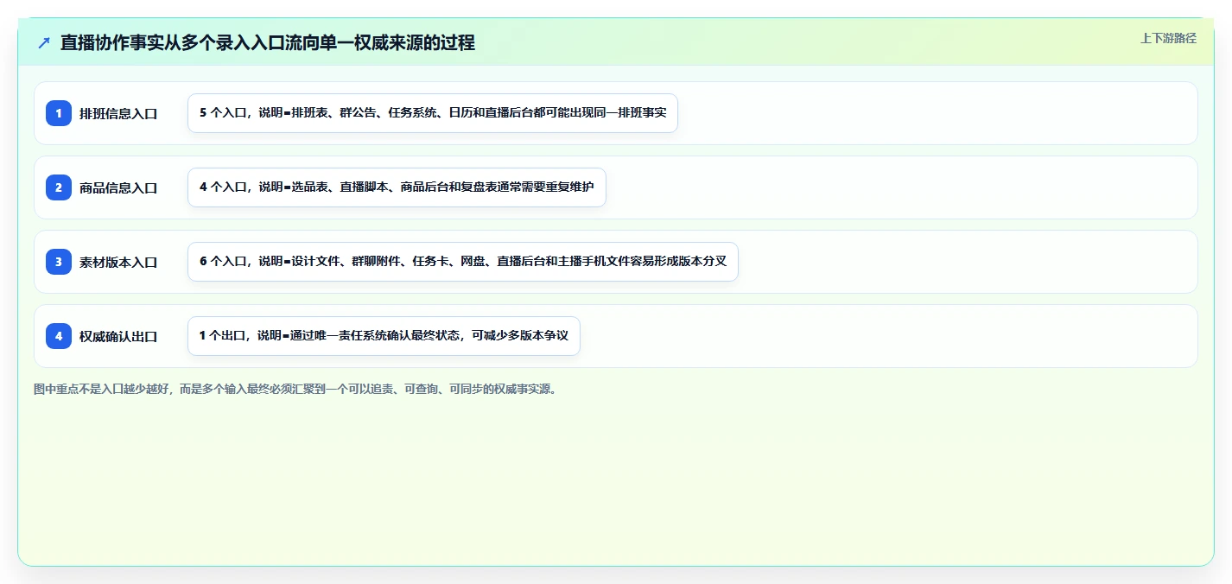Select the 素材版本入口 label
The width and height of the screenshot is (1232, 584).
[x=118, y=262]
